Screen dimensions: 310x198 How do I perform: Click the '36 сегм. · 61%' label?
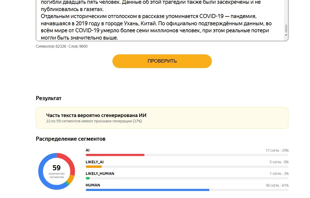point(277,185)
